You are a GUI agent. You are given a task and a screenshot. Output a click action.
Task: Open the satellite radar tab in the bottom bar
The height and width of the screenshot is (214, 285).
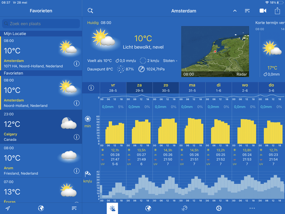[x=184, y=208]
